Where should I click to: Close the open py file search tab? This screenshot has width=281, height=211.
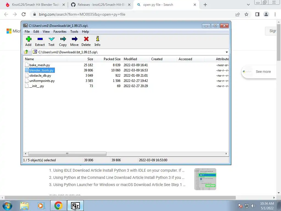195,5
